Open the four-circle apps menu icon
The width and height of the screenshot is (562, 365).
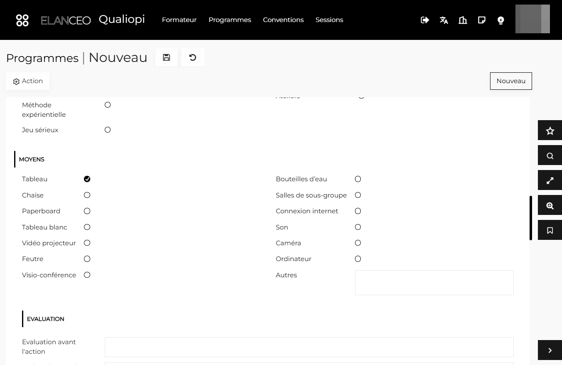pos(22,20)
